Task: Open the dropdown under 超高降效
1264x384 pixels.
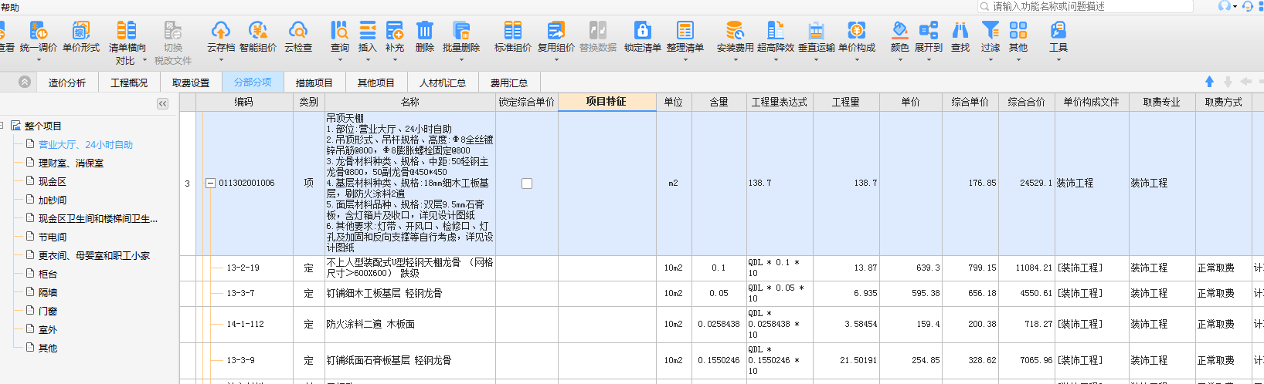Action: [x=776, y=59]
